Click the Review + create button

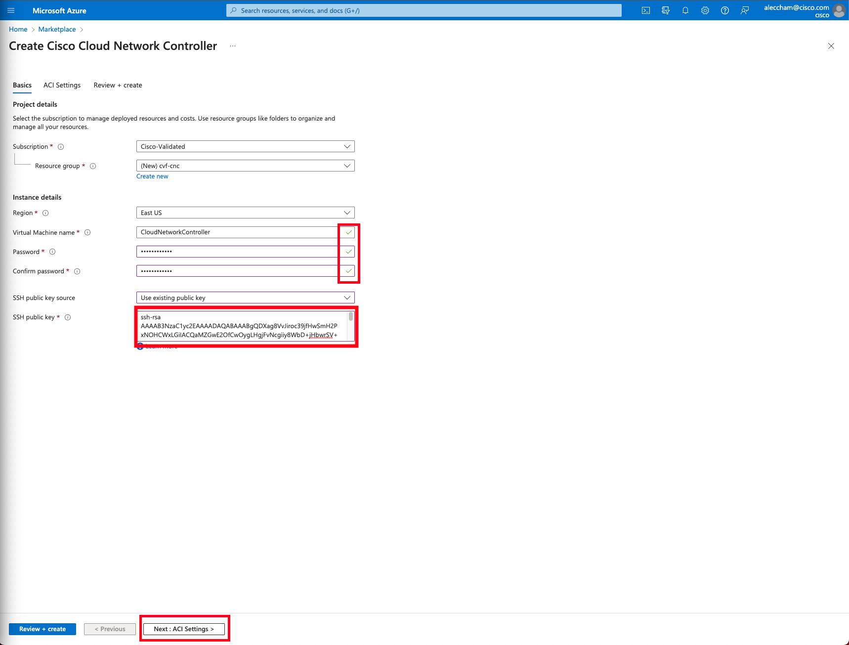point(42,629)
